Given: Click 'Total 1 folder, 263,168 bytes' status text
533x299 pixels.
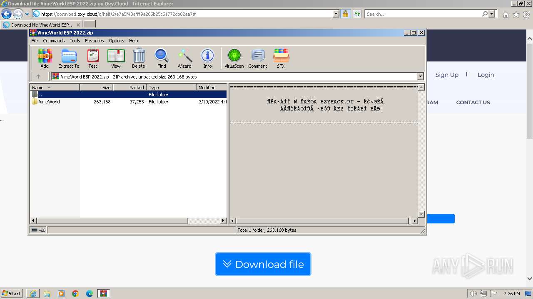Looking at the screenshot, I should (267, 230).
